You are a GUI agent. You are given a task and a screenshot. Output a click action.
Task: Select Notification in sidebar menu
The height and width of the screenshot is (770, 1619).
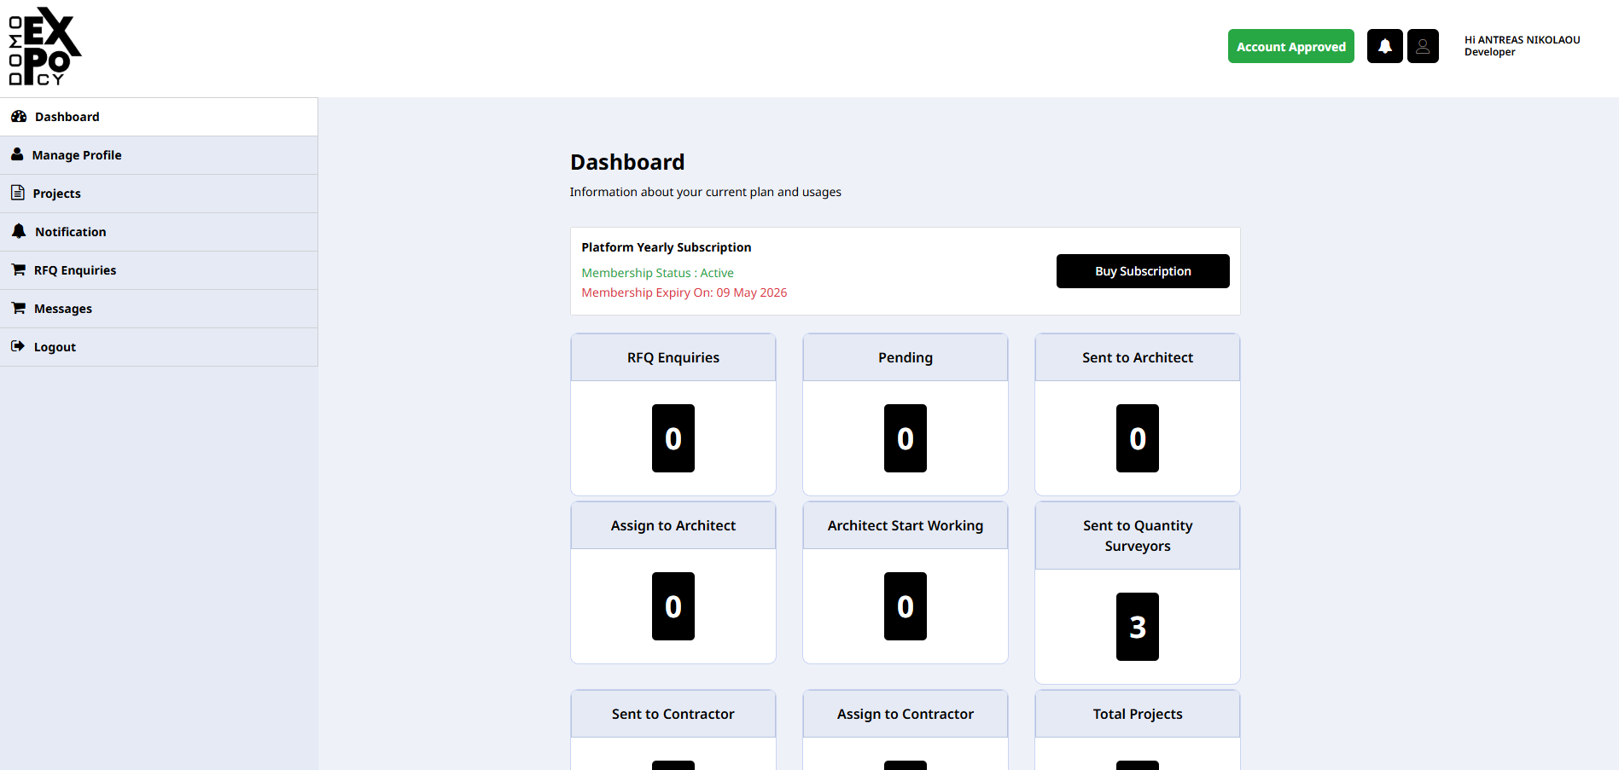(159, 232)
